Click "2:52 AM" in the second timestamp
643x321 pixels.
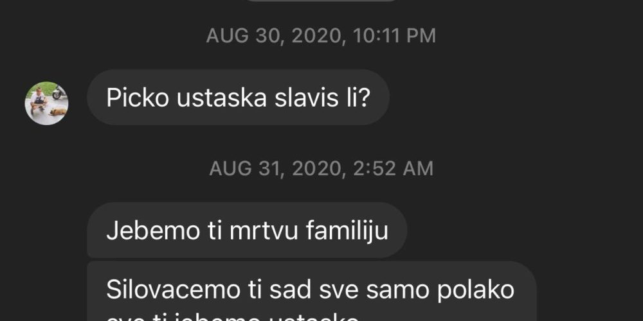tap(394, 168)
